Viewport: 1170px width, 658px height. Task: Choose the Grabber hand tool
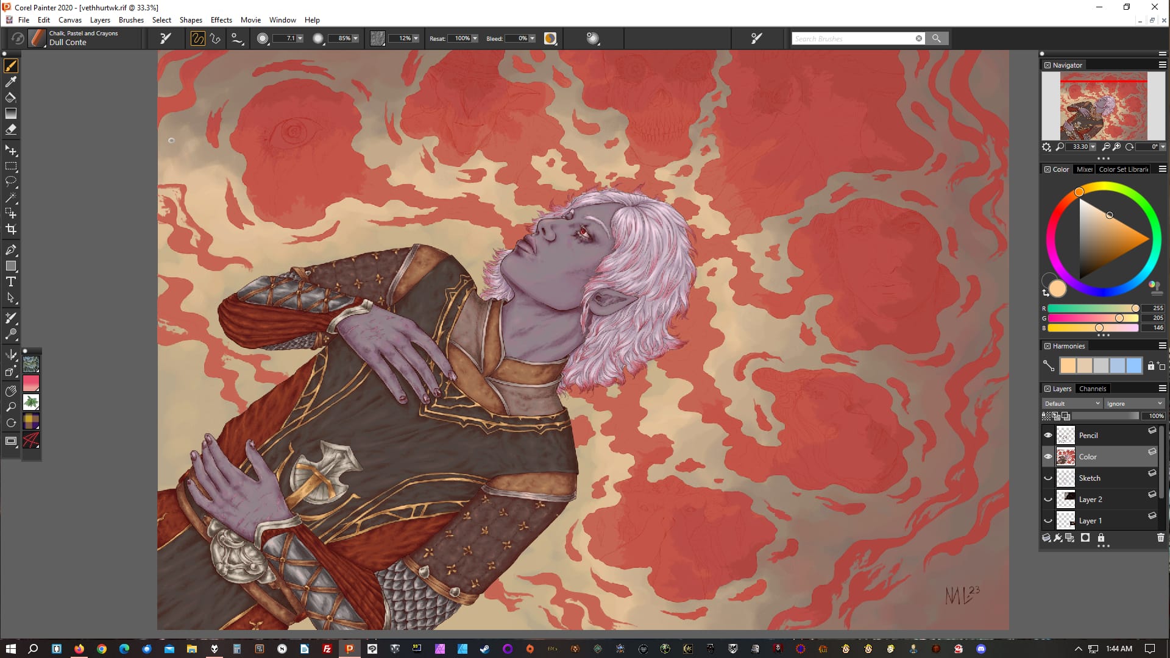point(11,391)
